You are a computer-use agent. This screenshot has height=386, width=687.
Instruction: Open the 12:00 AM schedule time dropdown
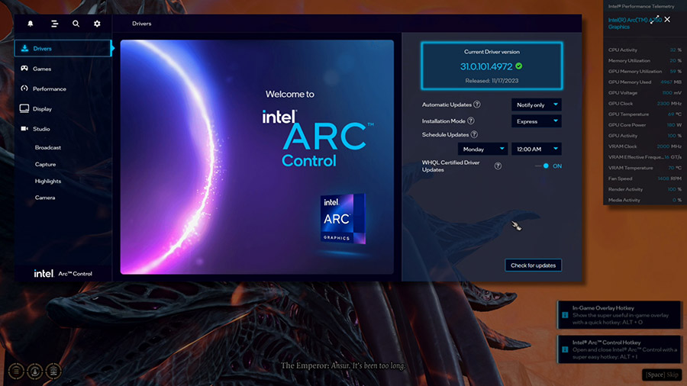(x=537, y=149)
